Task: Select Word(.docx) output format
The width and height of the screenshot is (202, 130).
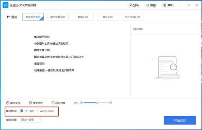Action: point(45,111)
